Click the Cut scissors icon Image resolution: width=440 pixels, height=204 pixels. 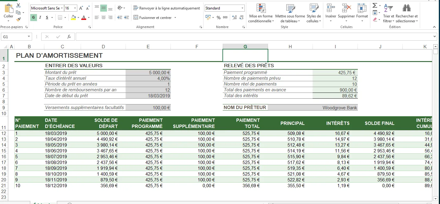(x=18, y=5)
